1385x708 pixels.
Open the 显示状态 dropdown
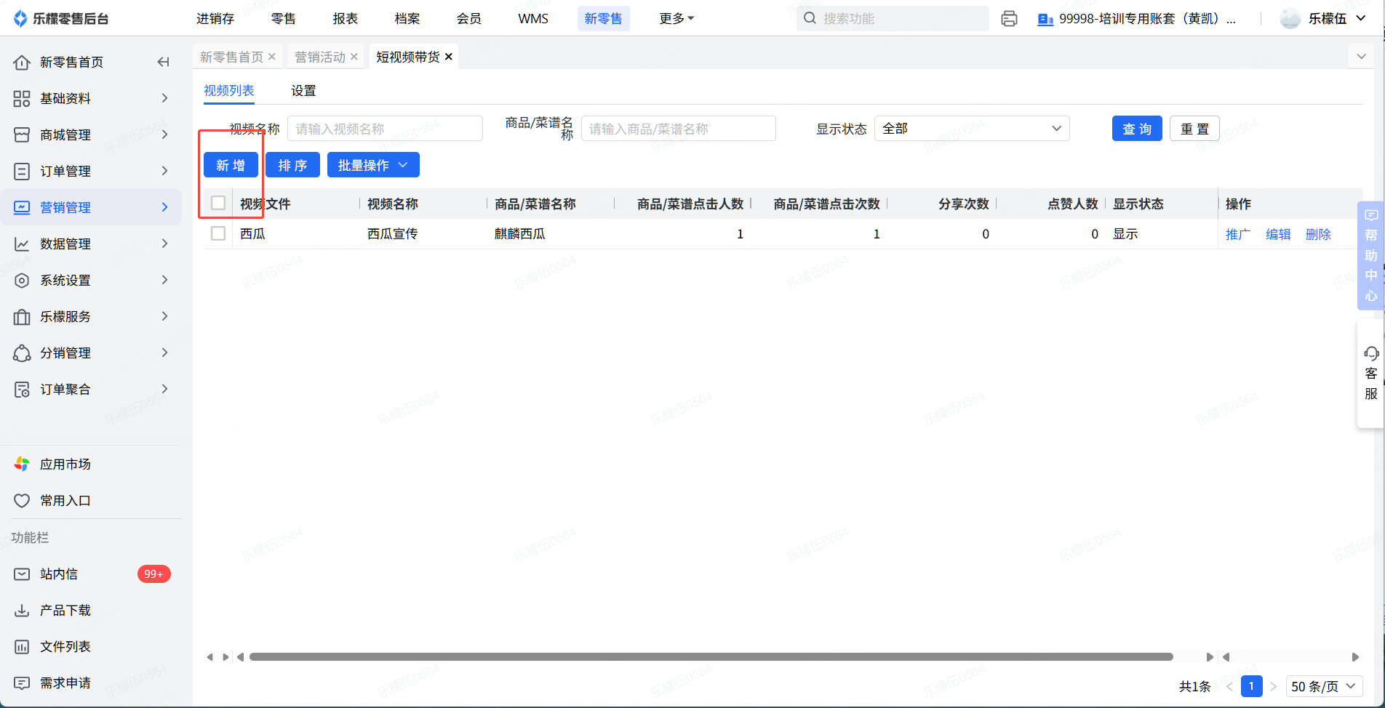(971, 129)
